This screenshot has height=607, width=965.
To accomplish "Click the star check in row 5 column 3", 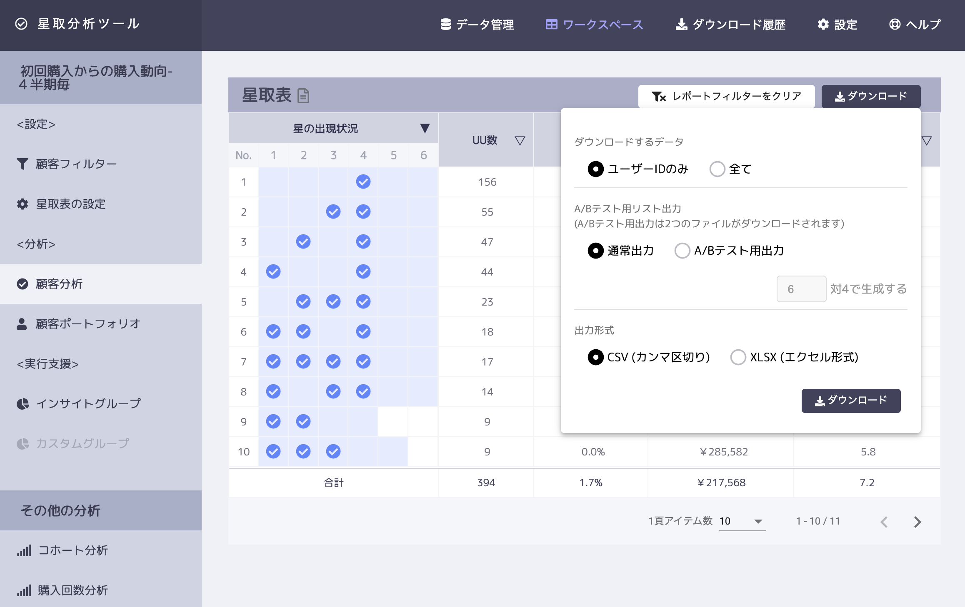I will click(333, 302).
